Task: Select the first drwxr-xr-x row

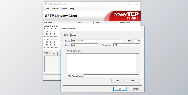Action: click(51, 26)
